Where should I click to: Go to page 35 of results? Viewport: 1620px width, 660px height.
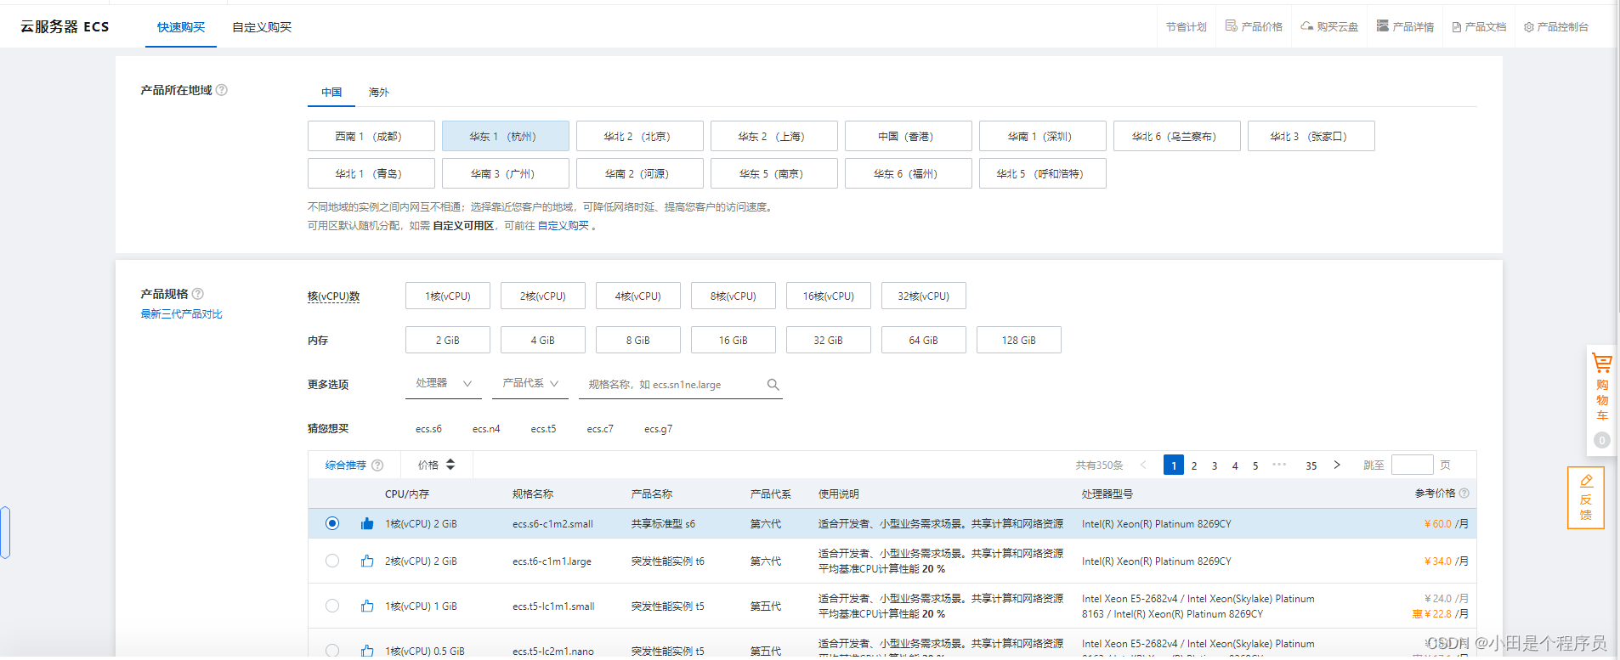pyautogui.click(x=1311, y=465)
